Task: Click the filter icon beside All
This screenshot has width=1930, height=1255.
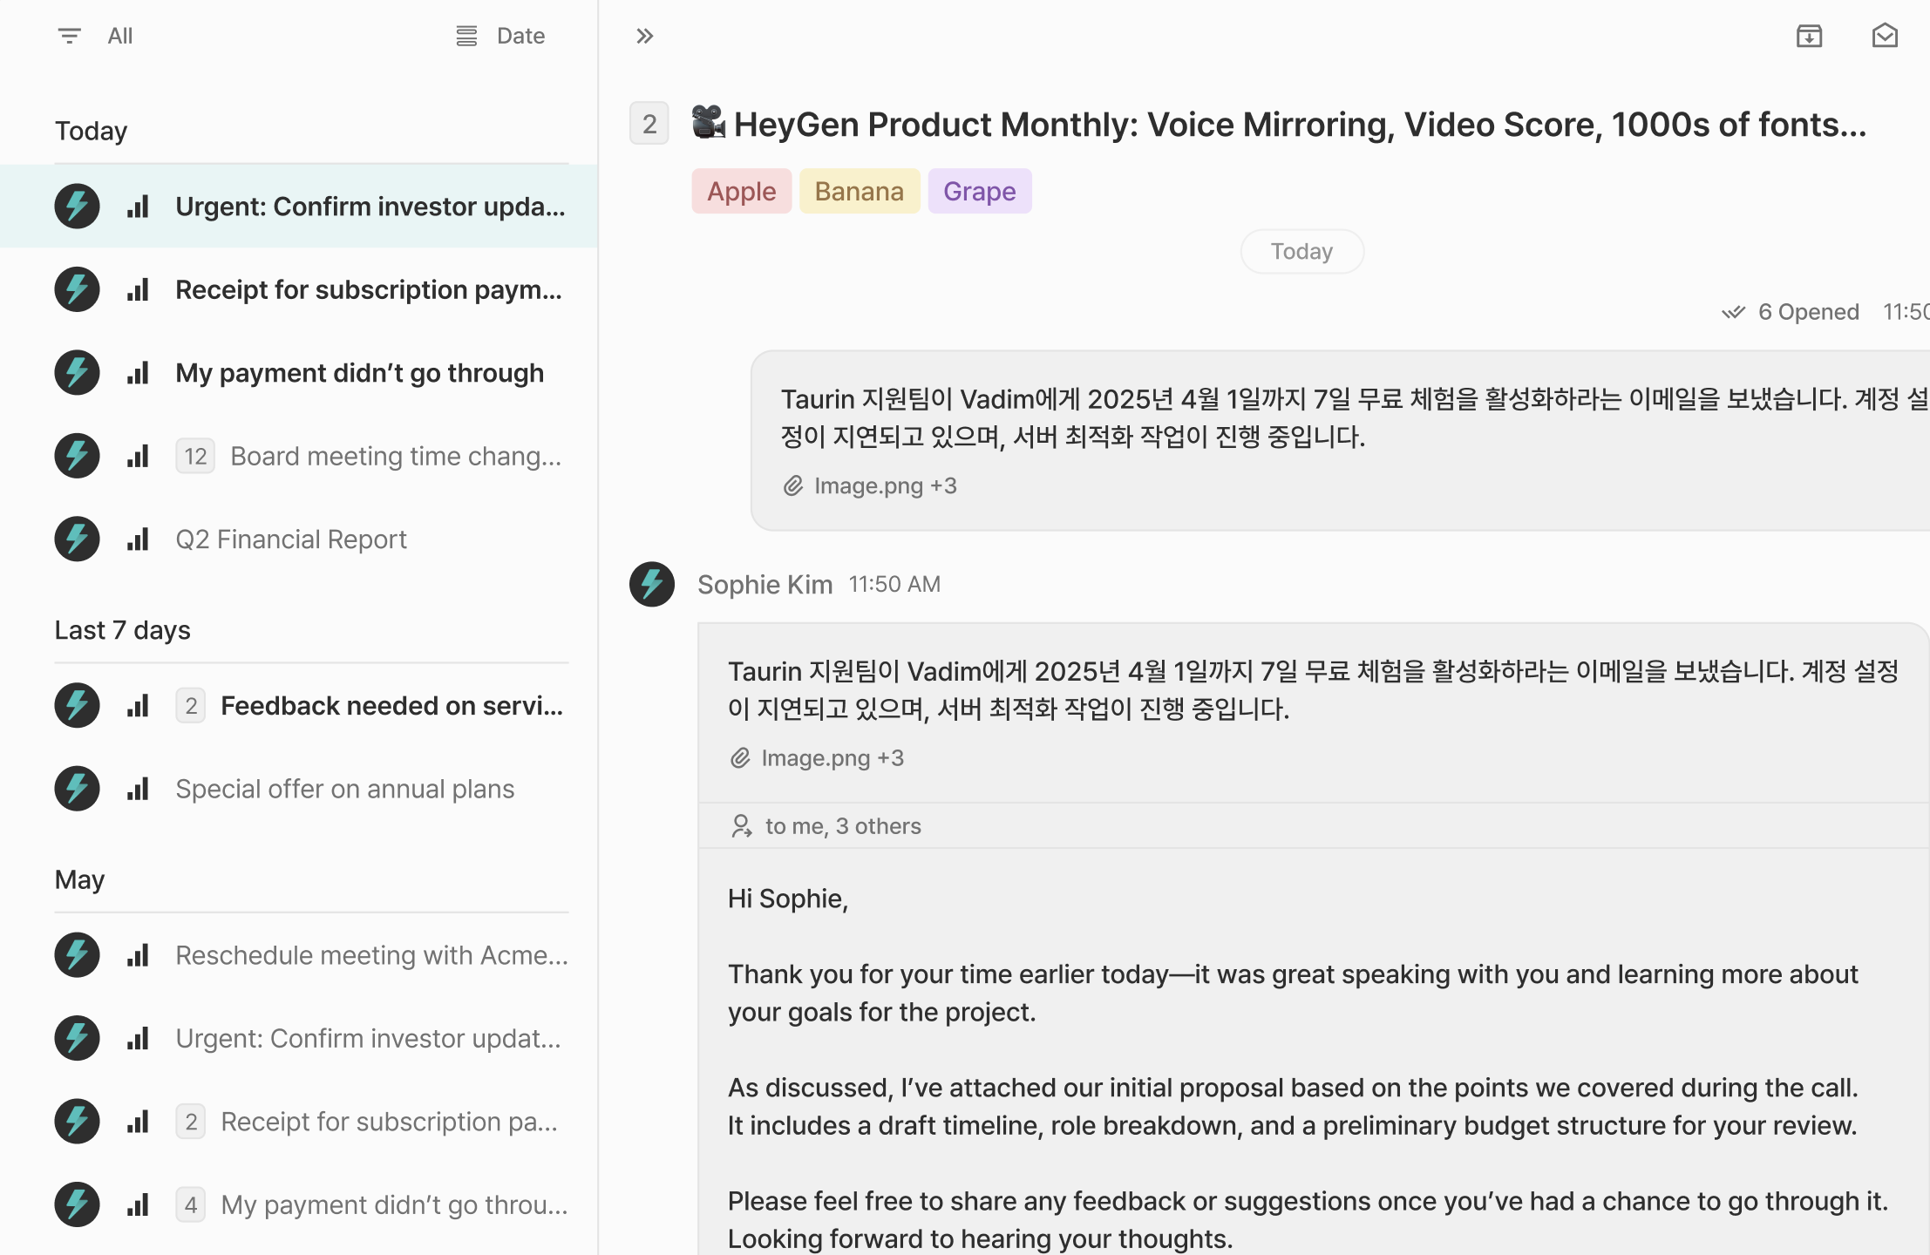Action: [69, 36]
